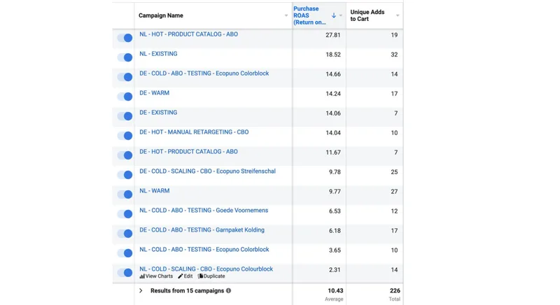Open the DE - WARM campaign link

[154, 93]
